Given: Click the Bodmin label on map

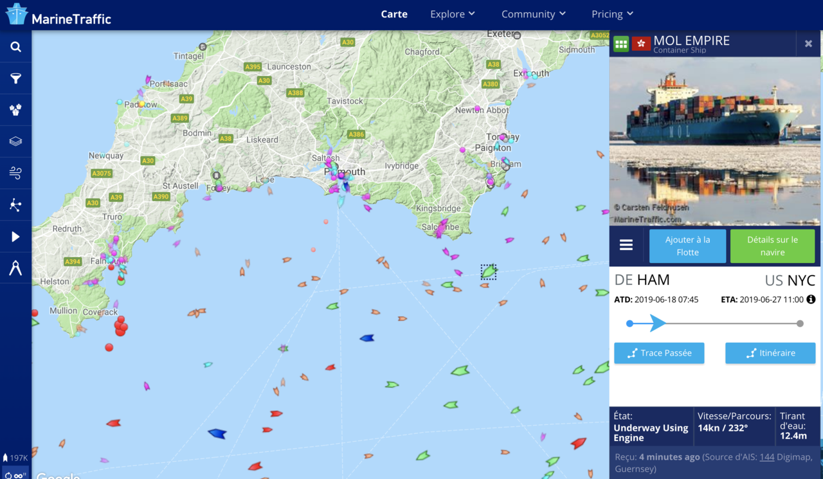Looking at the screenshot, I should tap(197, 133).
